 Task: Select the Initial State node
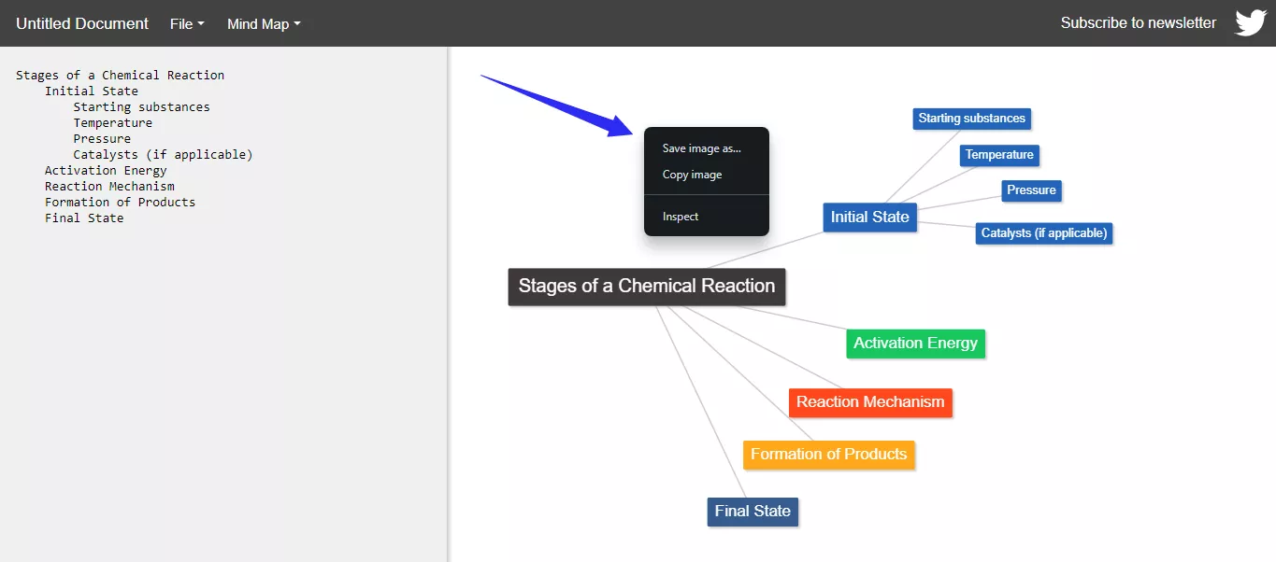869,217
